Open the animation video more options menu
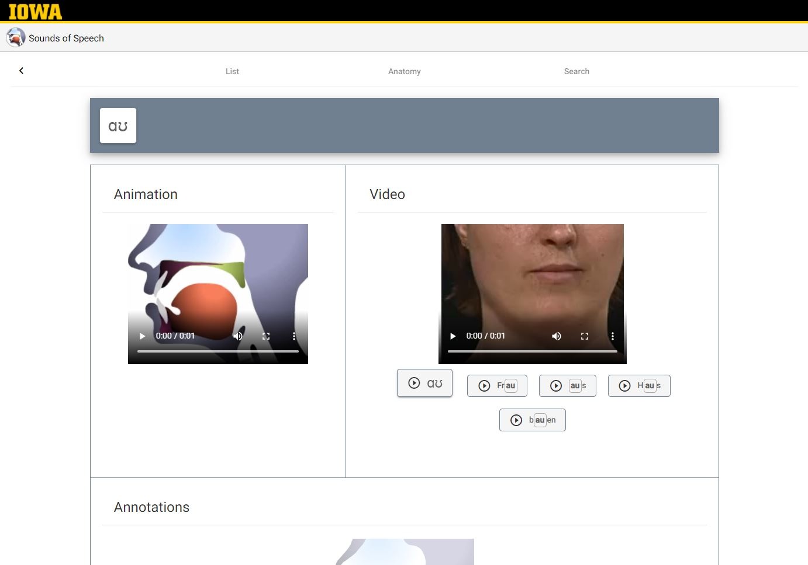 pyautogui.click(x=294, y=336)
